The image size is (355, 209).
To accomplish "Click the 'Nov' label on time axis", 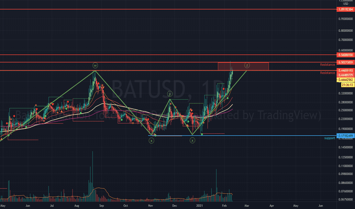I will pyautogui.click(x=150, y=206).
